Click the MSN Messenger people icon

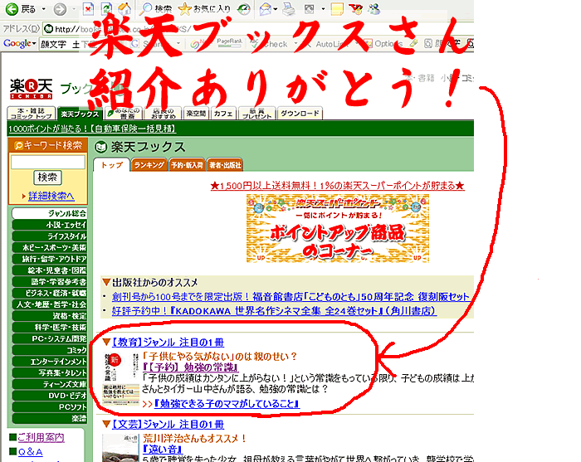click(x=374, y=9)
